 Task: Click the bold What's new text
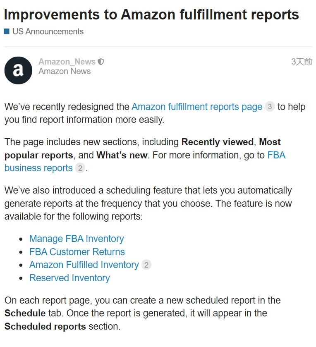[122, 155]
